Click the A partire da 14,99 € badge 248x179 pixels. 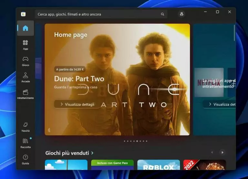point(70,69)
